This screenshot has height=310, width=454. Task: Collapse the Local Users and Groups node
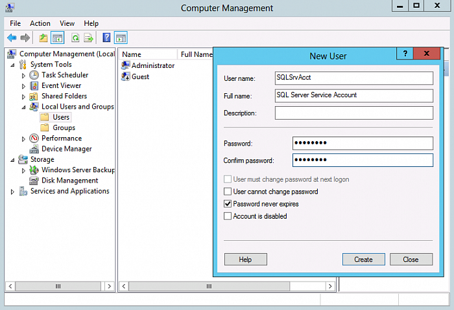pyautogui.click(x=24, y=107)
